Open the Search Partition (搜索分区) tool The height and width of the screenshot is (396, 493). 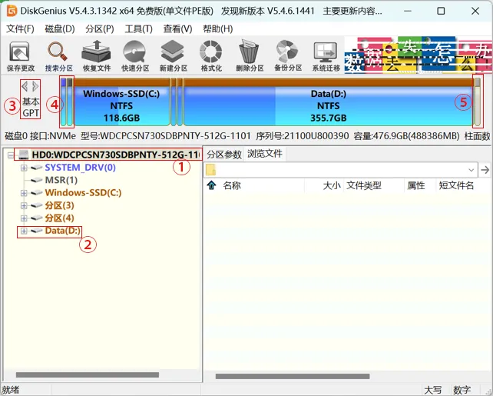click(x=59, y=56)
